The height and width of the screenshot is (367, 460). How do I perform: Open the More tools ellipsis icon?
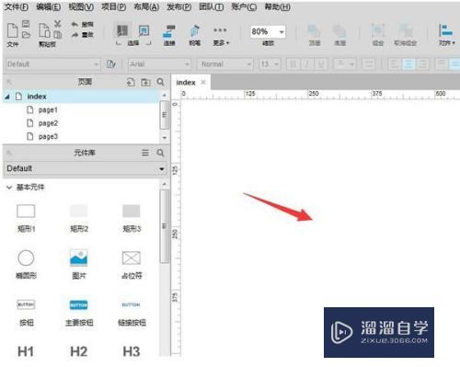tap(220, 30)
